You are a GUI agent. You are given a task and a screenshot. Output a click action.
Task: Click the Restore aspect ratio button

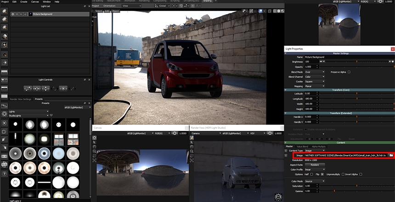(315, 165)
